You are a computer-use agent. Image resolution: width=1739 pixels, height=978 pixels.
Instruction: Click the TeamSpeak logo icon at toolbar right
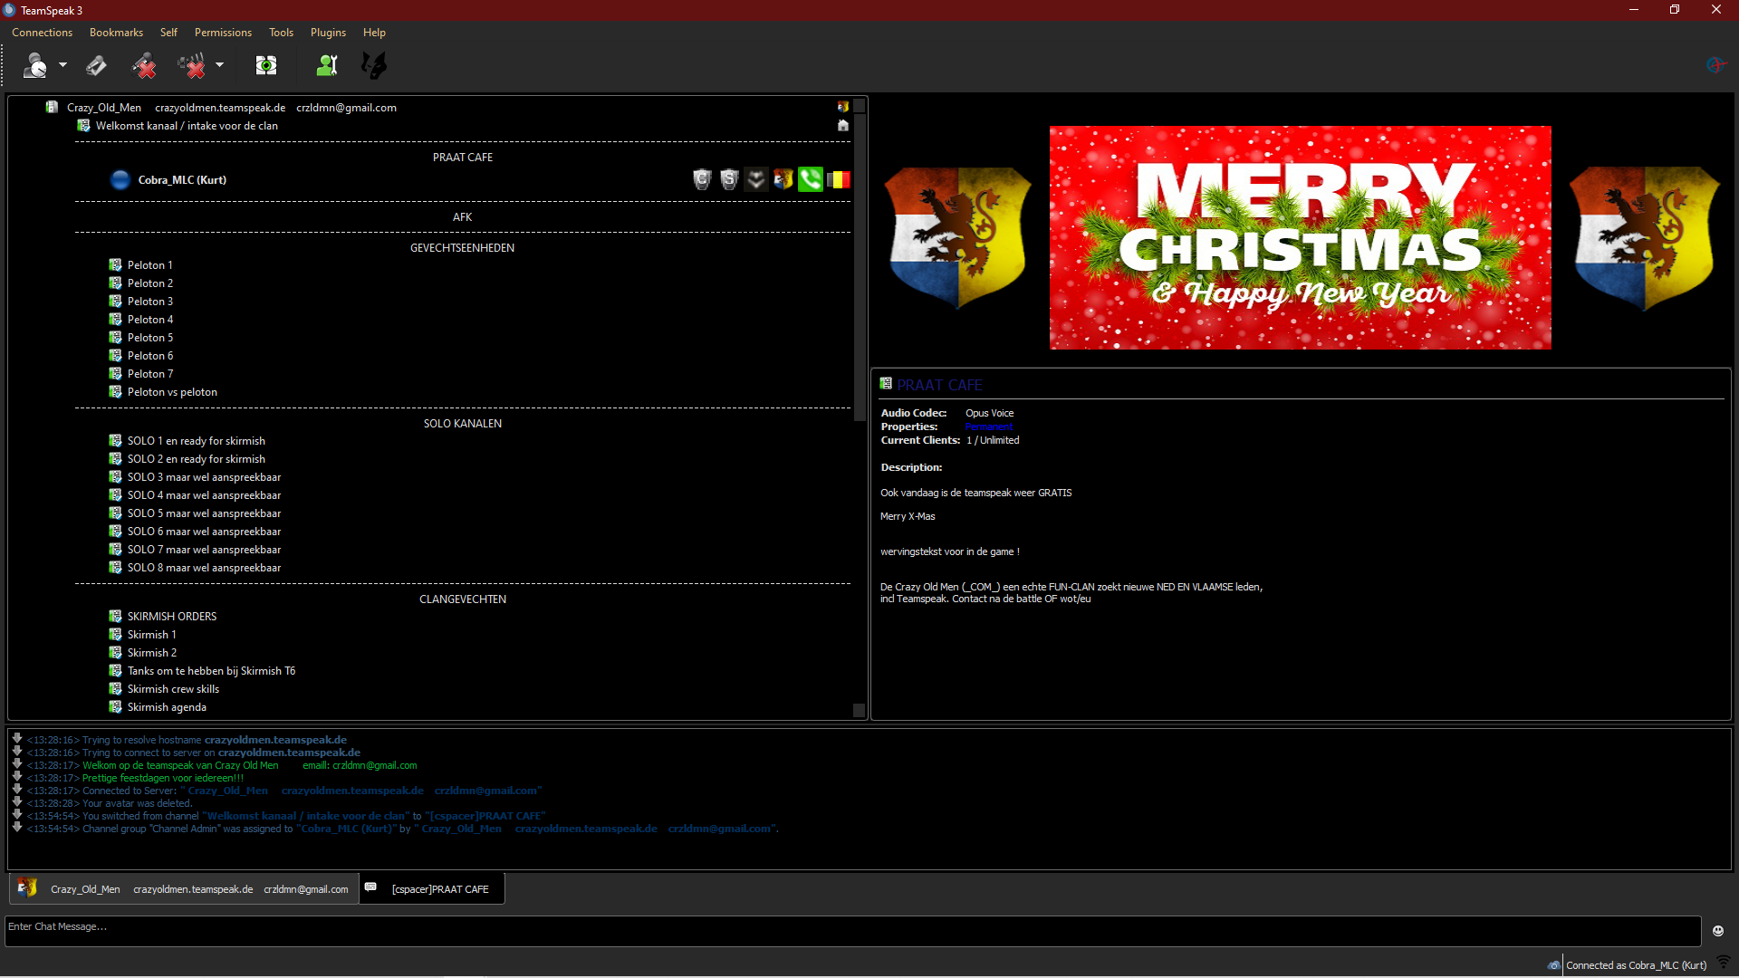pyautogui.click(x=1715, y=65)
